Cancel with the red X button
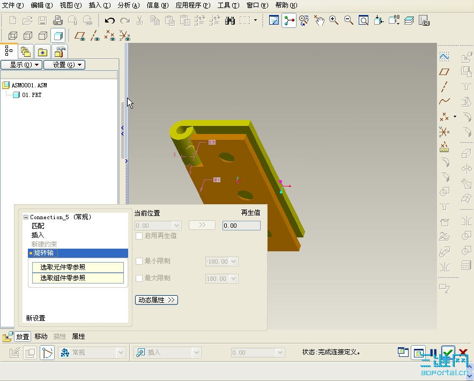The height and width of the screenshot is (381, 474). click(463, 352)
